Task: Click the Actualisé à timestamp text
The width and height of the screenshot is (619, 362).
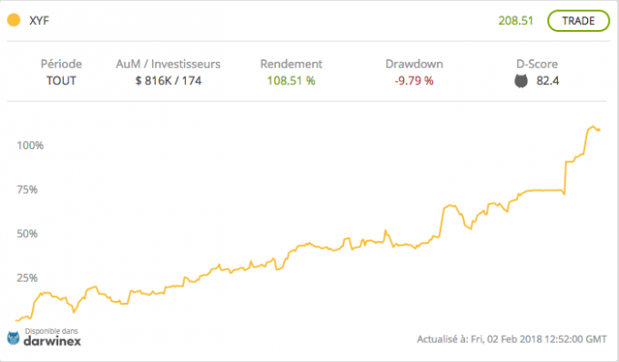Action: [512, 338]
